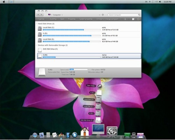Viewport: 175px width, 140px height.
Task: Collapse the Hard Disk Drives group
Action: click(37, 24)
